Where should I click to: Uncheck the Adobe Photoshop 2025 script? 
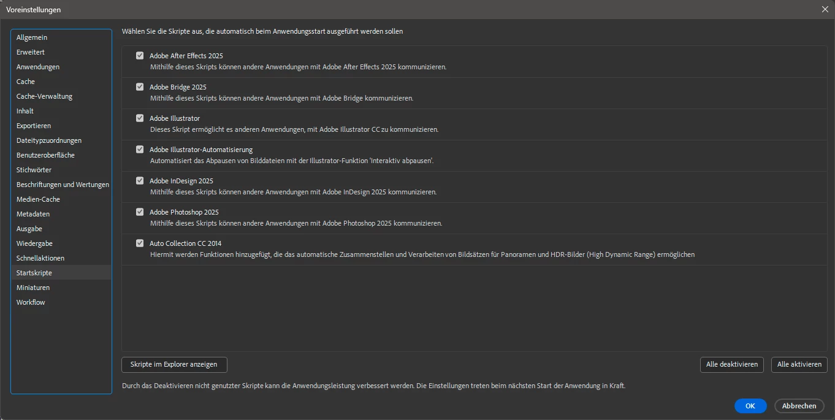click(x=140, y=212)
